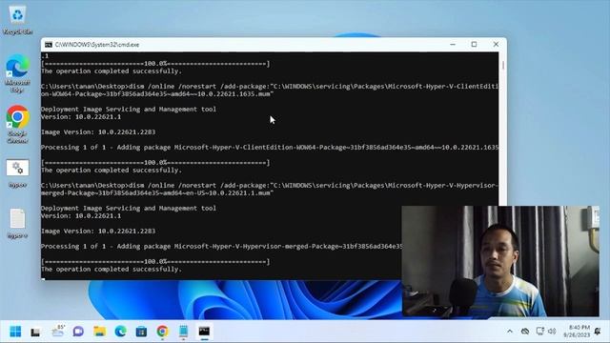Click the webcam overlay video thumbnail
Image resolution: width=610 pixels, height=343 pixels.
(500, 261)
